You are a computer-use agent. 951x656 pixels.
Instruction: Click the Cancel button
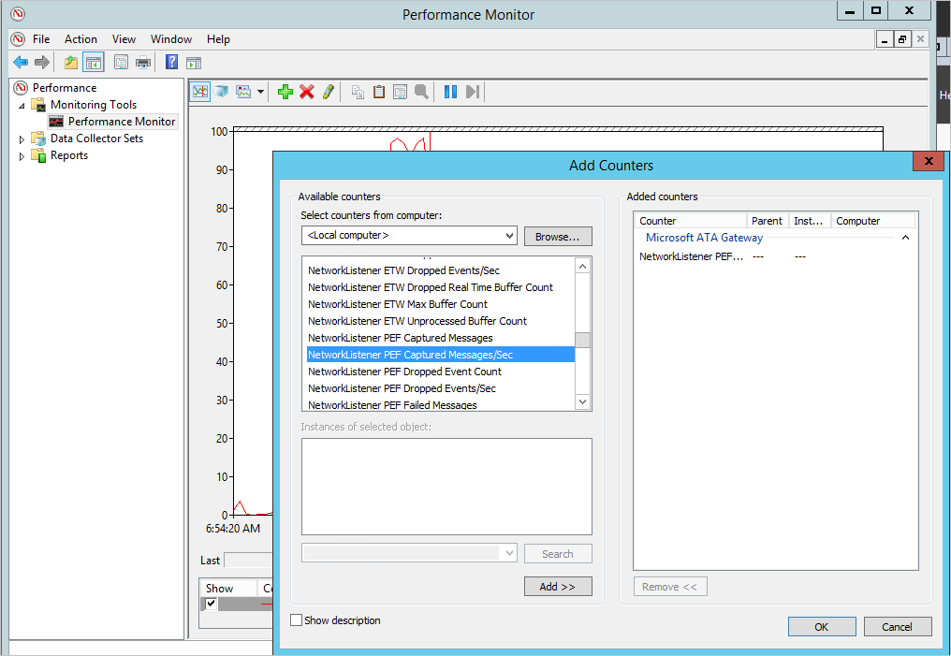click(x=897, y=627)
